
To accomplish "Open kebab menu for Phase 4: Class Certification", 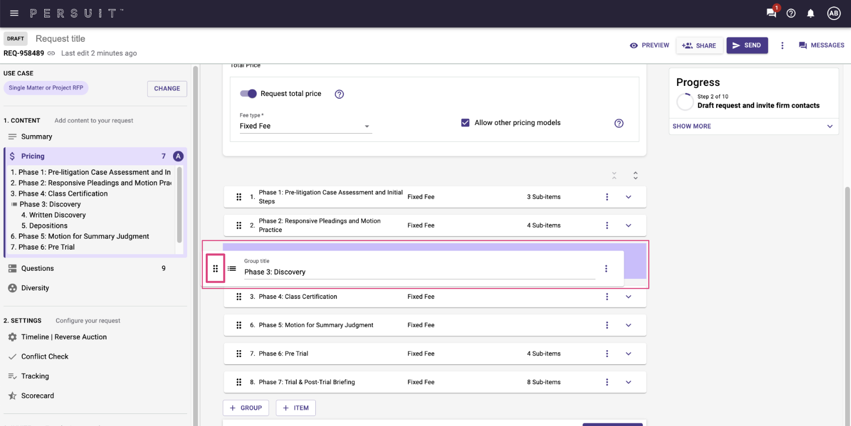I will pos(607,297).
